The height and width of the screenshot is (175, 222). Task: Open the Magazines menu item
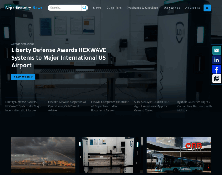point(172,8)
